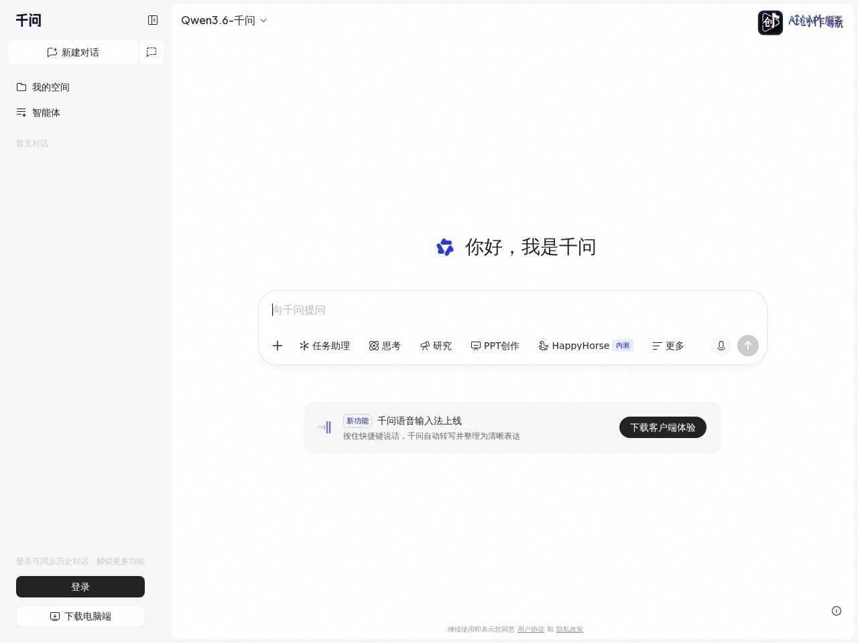Open the 隐私政策 link

coord(570,630)
